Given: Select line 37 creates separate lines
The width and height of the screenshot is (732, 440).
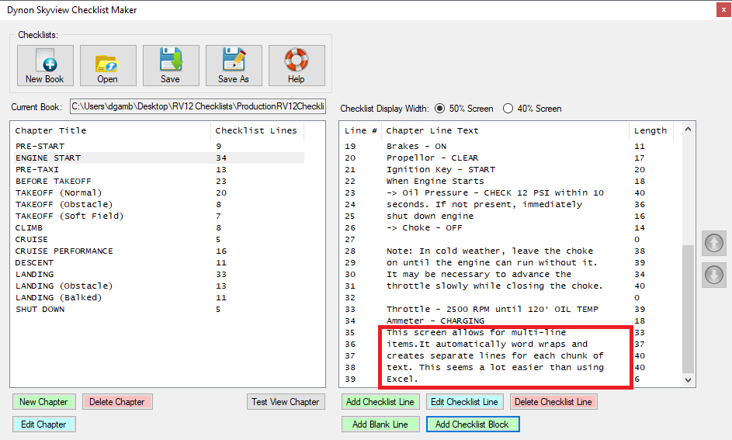Looking at the screenshot, I should click(x=508, y=356).
